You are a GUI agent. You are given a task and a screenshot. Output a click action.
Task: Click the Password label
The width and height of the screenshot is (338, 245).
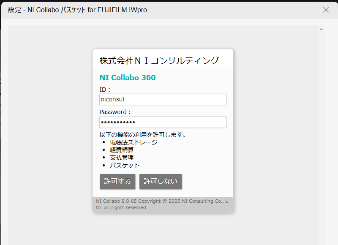coord(115,112)
